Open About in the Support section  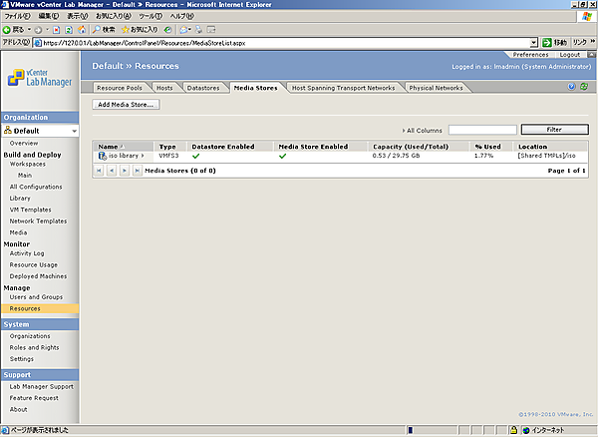pos(18,409)
